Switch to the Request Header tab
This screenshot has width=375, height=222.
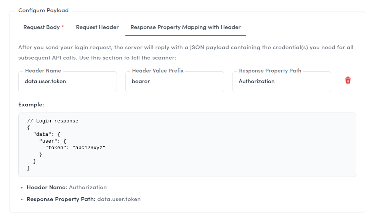click(x=97, y=27)
